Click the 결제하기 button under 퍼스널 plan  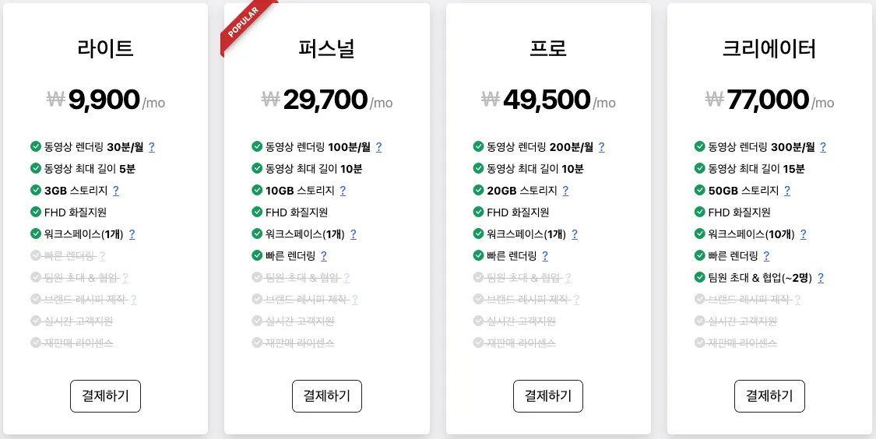(x=327, y=396)
